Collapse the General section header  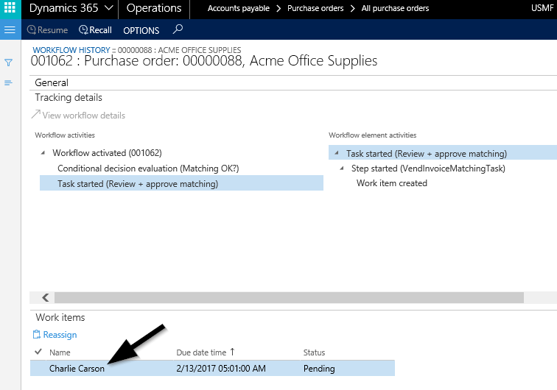52,83
